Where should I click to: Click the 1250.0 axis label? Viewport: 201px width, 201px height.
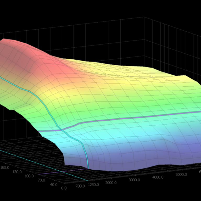tap(93, 185)
